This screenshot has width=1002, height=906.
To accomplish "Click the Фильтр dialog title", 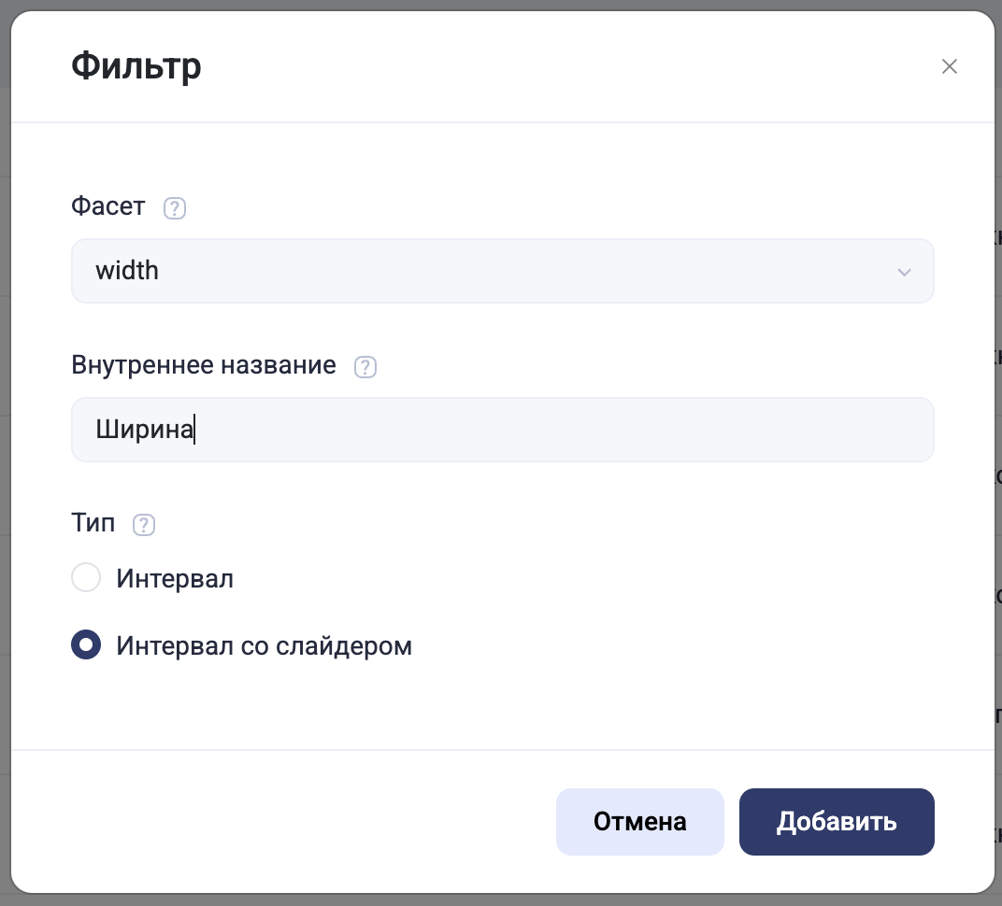I will click(x=136, y=65).
